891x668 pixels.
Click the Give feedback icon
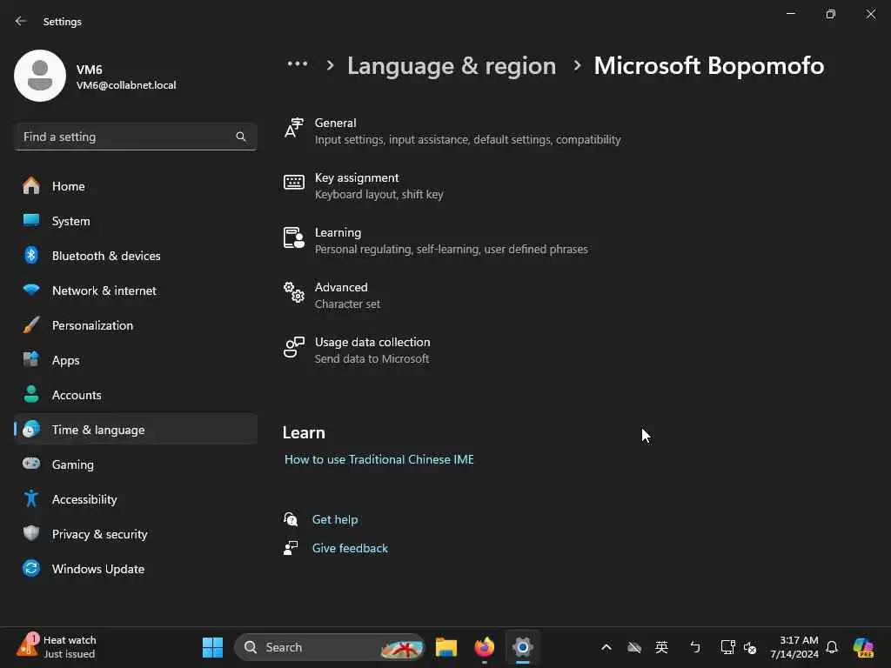point(291,548)
